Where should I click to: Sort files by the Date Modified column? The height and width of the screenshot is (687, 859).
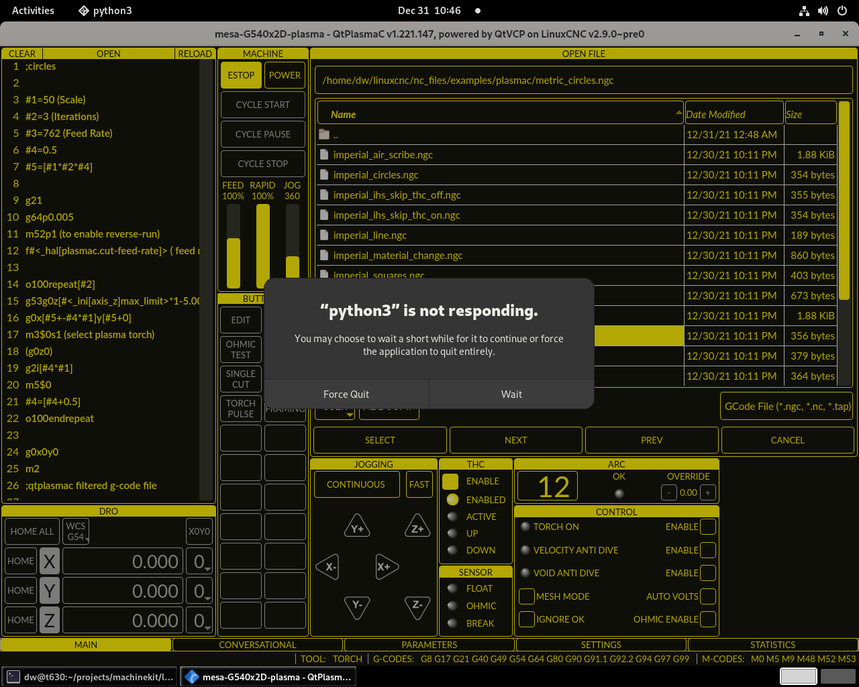tap(734, 114)
